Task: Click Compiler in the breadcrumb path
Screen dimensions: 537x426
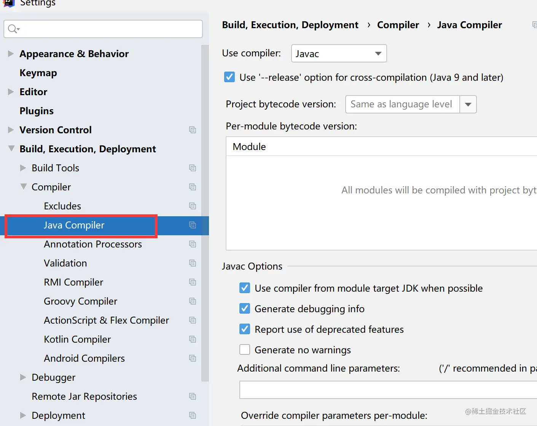Action: 398,25
